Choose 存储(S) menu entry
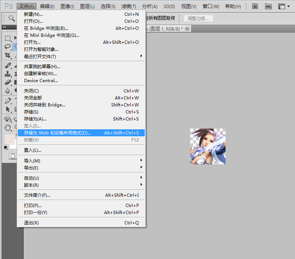 pyautogui.click(x=81, y=112)
